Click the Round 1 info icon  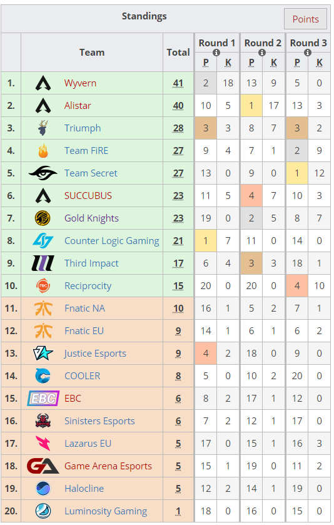pyautogui.click(x=216, y=53)
